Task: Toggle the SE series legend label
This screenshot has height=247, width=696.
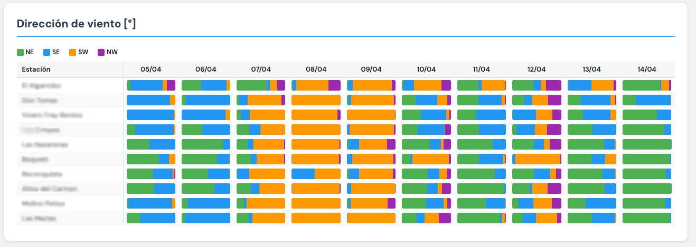Action: (55, 52)
